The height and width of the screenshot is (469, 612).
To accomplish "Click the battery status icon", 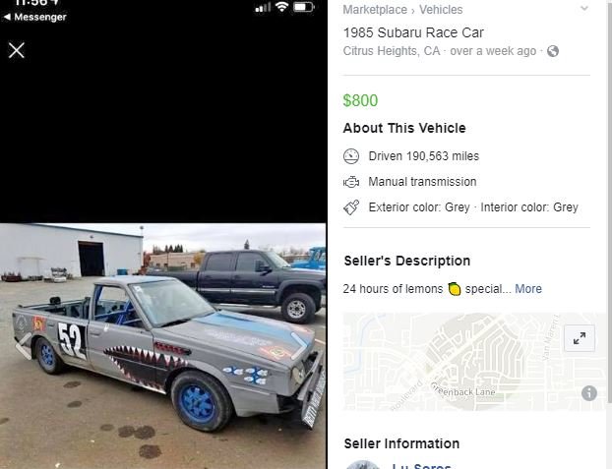I will [304, 7].
